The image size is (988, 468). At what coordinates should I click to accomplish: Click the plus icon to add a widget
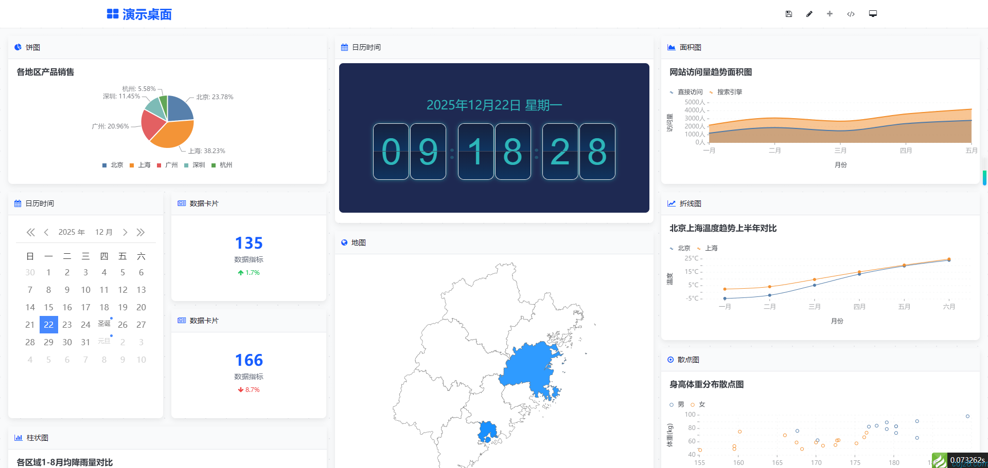tap(830, 14)
